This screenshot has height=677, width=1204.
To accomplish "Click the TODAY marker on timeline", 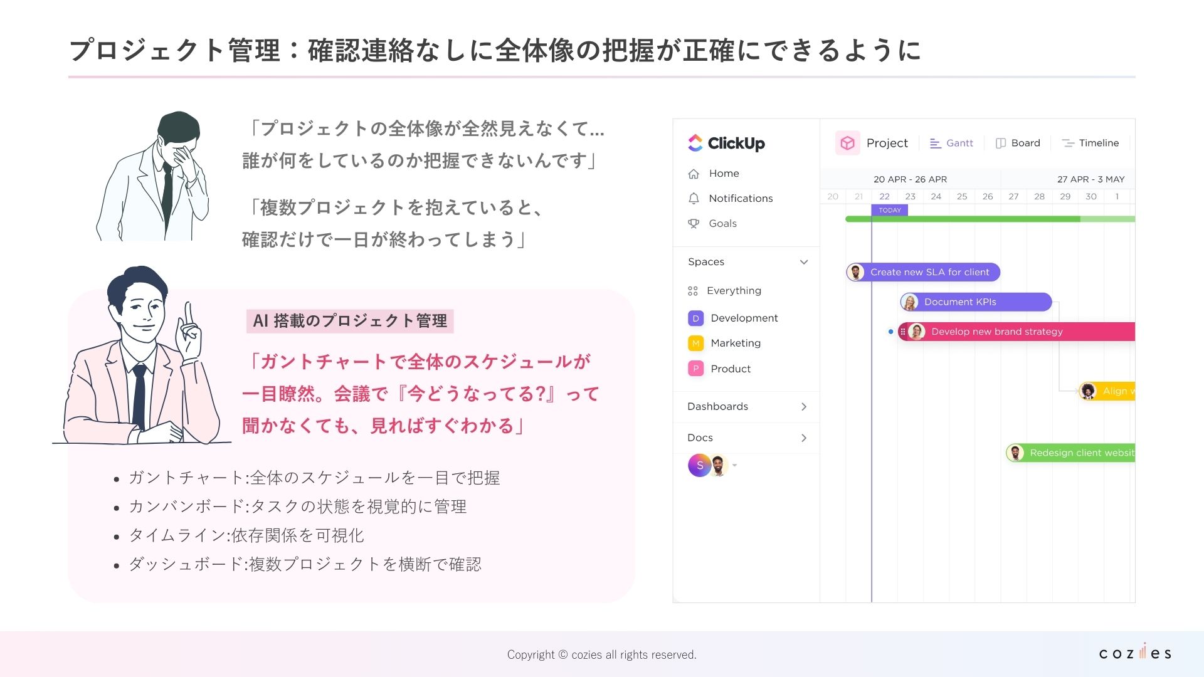I will tap(889, 211).
